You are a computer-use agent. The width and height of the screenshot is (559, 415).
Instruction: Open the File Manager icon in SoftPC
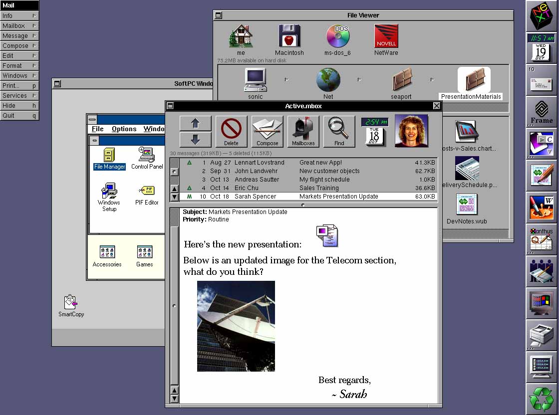109,158
